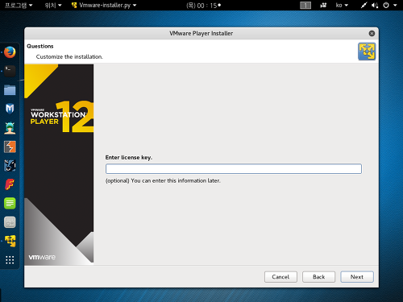Viewport: 403px width, 302px height.
Task: Click the Questions heading
Action: pyautogui.click(x=40, y=46)
